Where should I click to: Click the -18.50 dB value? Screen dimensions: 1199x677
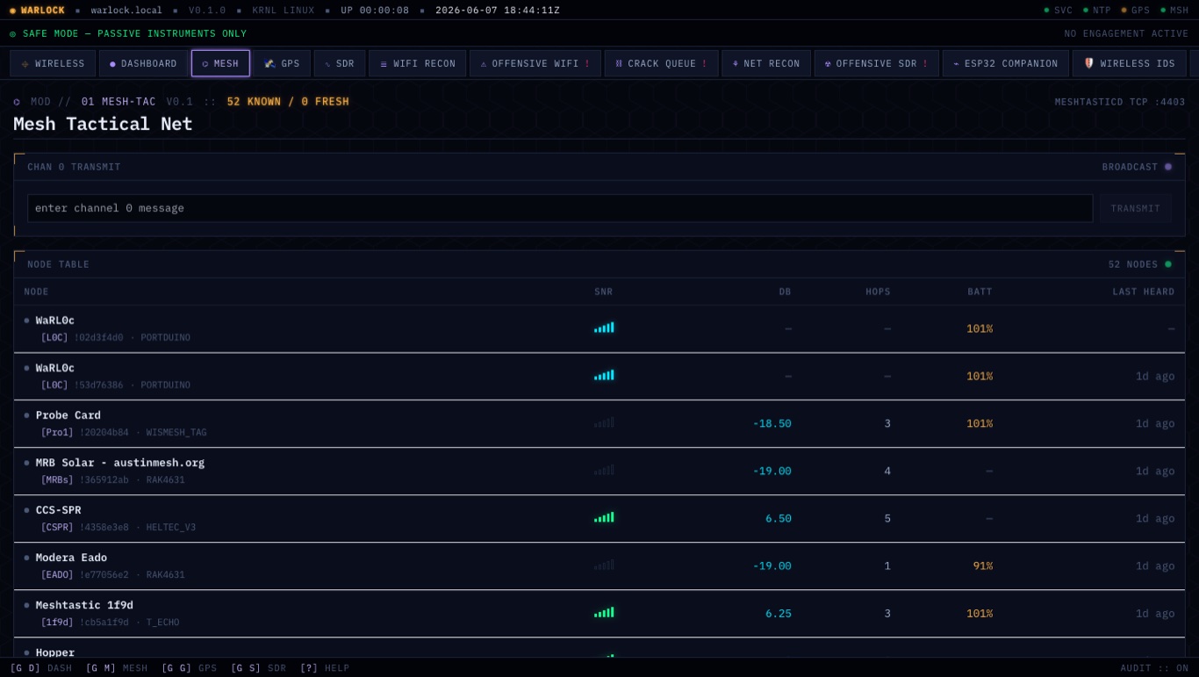(772, 423)
